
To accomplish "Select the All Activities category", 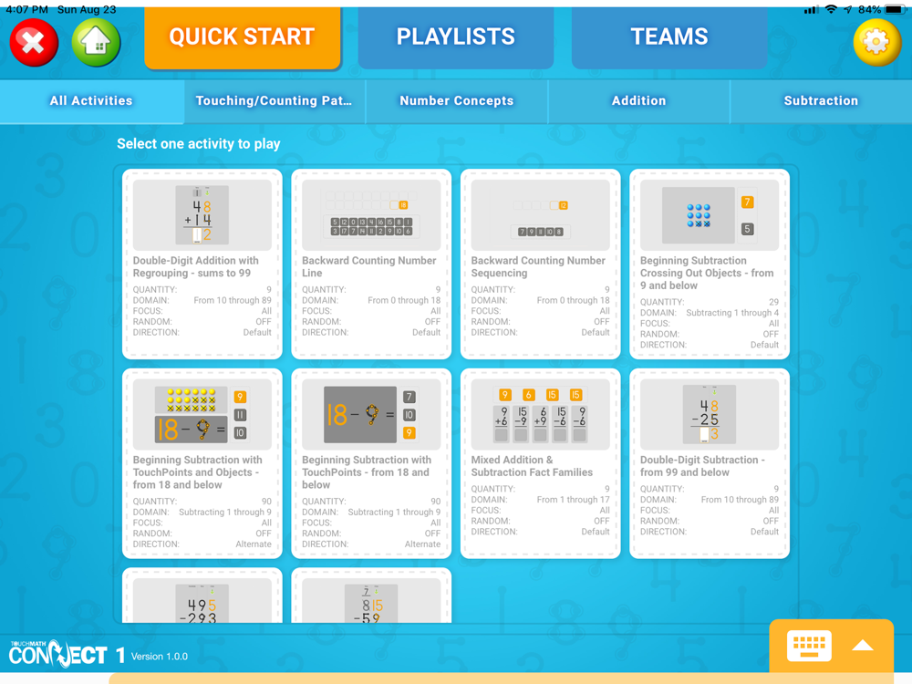I will point(91,100).
